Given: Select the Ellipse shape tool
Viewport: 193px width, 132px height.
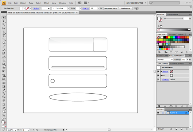Looking at the screenshot, I should pyautogui.click(x=4, y=43).
